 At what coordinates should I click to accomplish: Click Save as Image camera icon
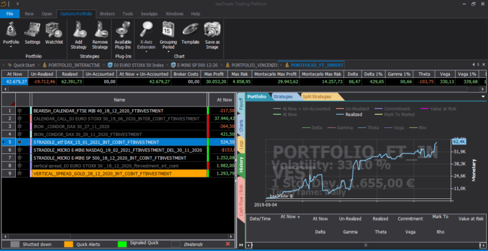click(212, 29)
